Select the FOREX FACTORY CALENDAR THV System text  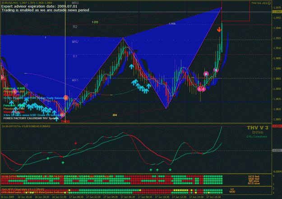(x=31, y=118)
